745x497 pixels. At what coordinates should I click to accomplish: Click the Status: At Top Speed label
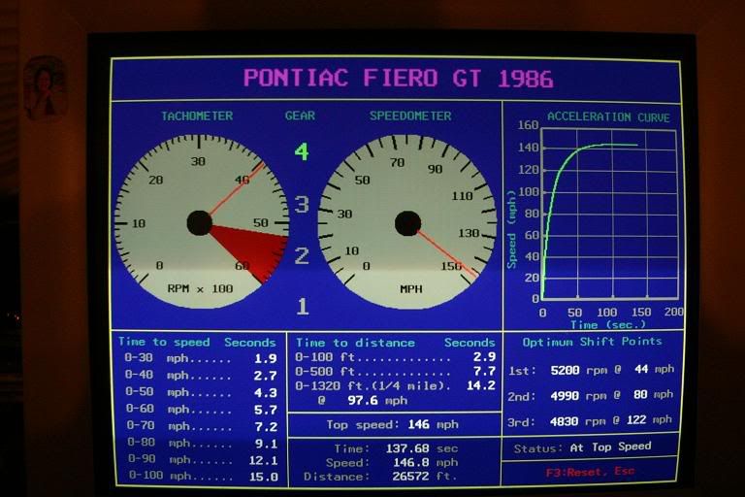[x=582, y=447]
